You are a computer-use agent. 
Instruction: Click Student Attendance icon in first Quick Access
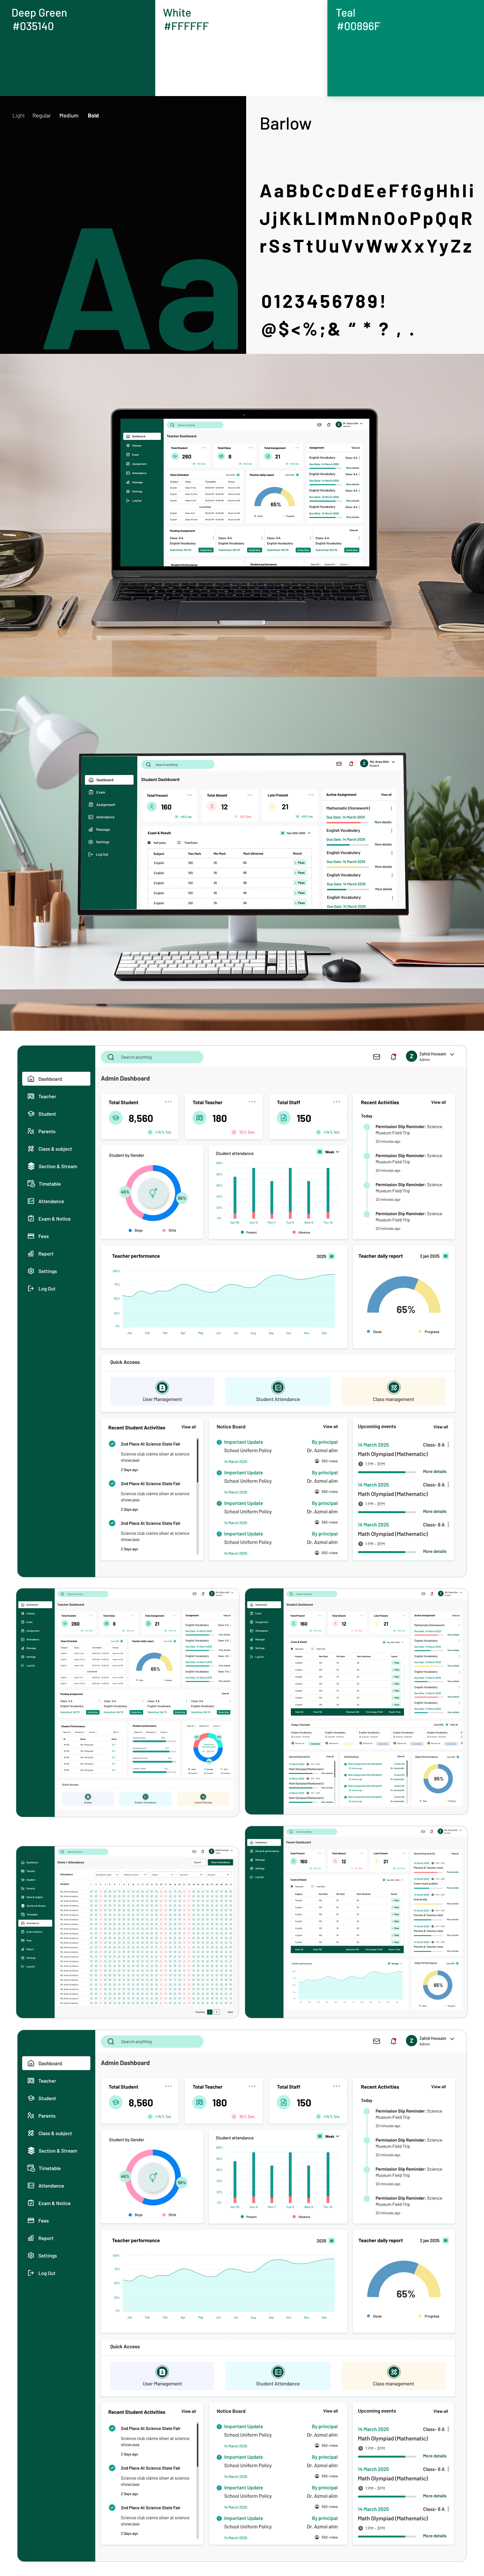click(278, 1387)
